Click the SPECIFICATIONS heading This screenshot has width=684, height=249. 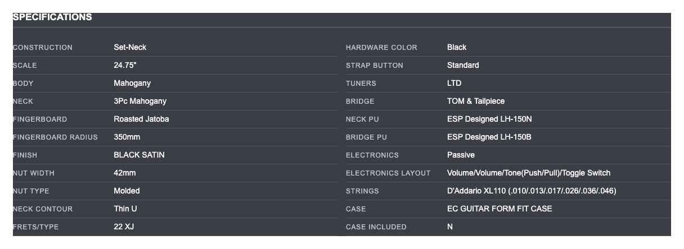[52, 17]
